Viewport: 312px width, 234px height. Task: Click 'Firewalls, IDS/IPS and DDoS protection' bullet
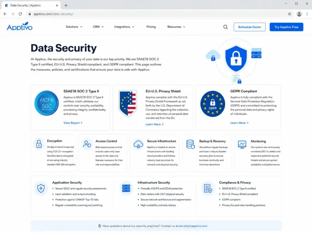(161, 188)
